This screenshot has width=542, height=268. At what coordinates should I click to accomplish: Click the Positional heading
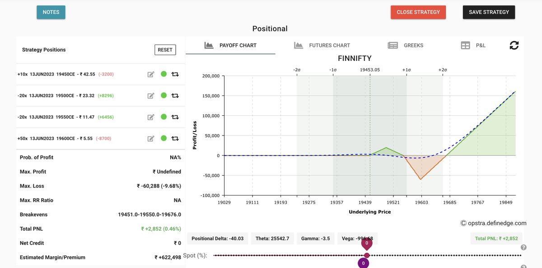pos(270,29)
